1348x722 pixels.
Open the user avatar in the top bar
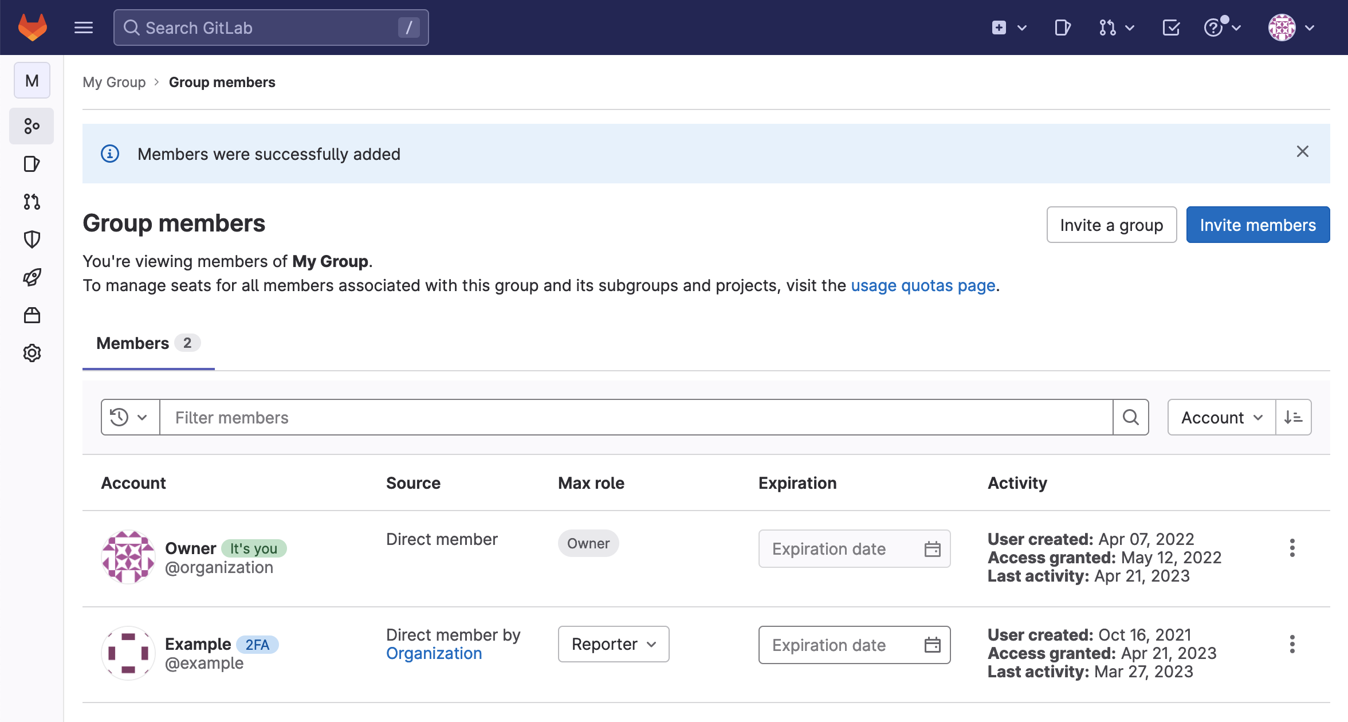[1282, 28]
